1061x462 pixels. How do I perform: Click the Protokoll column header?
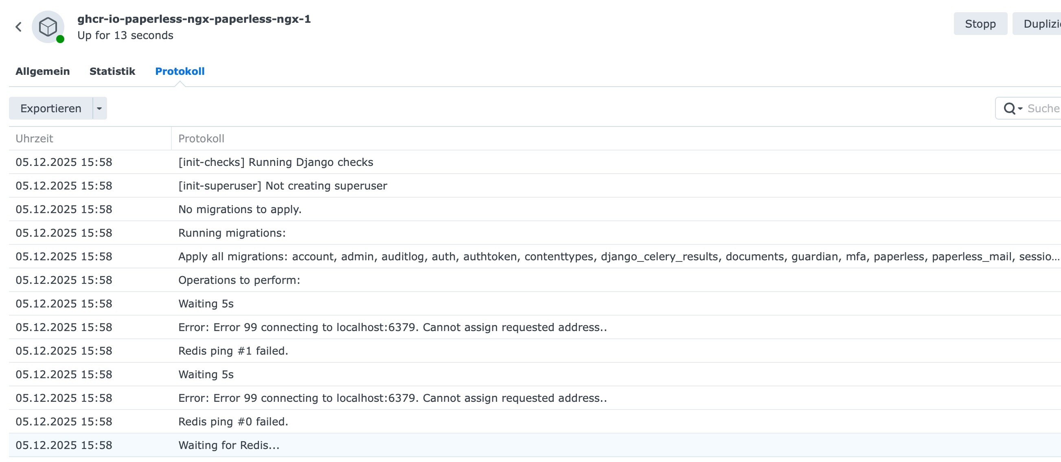(201, 139)
